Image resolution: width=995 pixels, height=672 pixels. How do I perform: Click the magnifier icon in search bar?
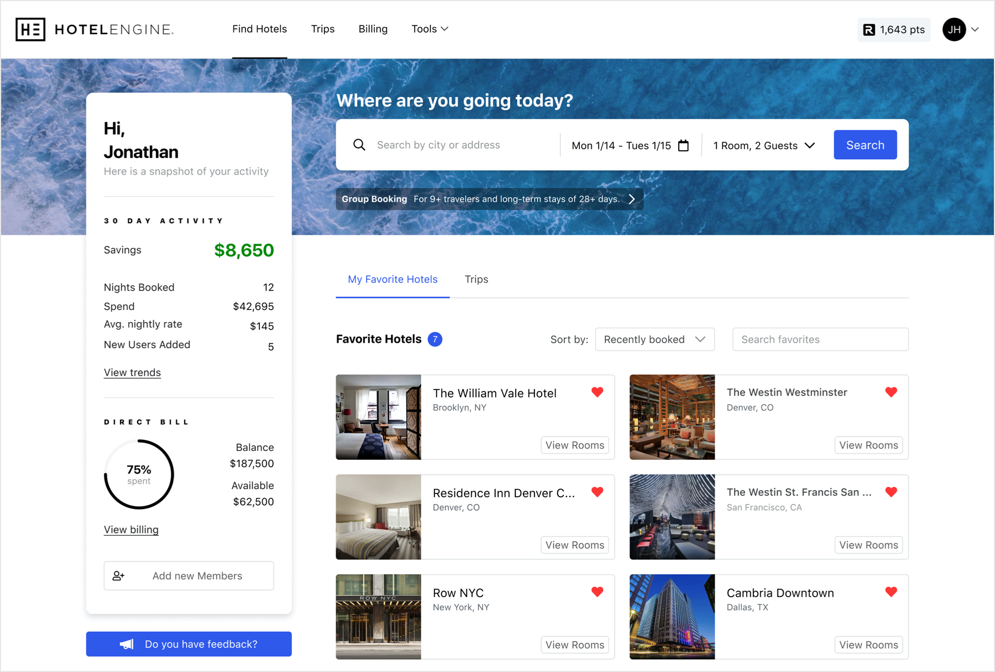coord(359,145)
